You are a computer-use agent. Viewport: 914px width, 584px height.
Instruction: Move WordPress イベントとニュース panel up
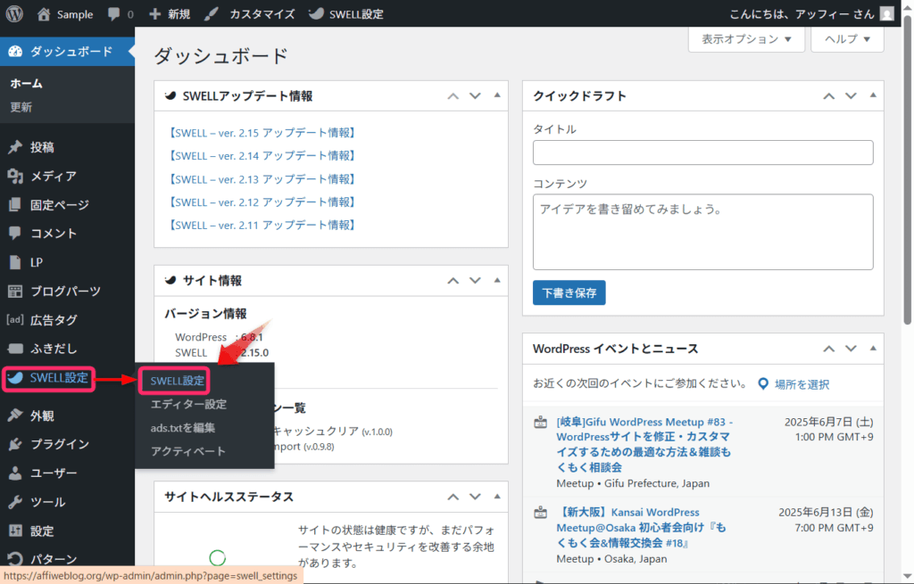point(828,349)
